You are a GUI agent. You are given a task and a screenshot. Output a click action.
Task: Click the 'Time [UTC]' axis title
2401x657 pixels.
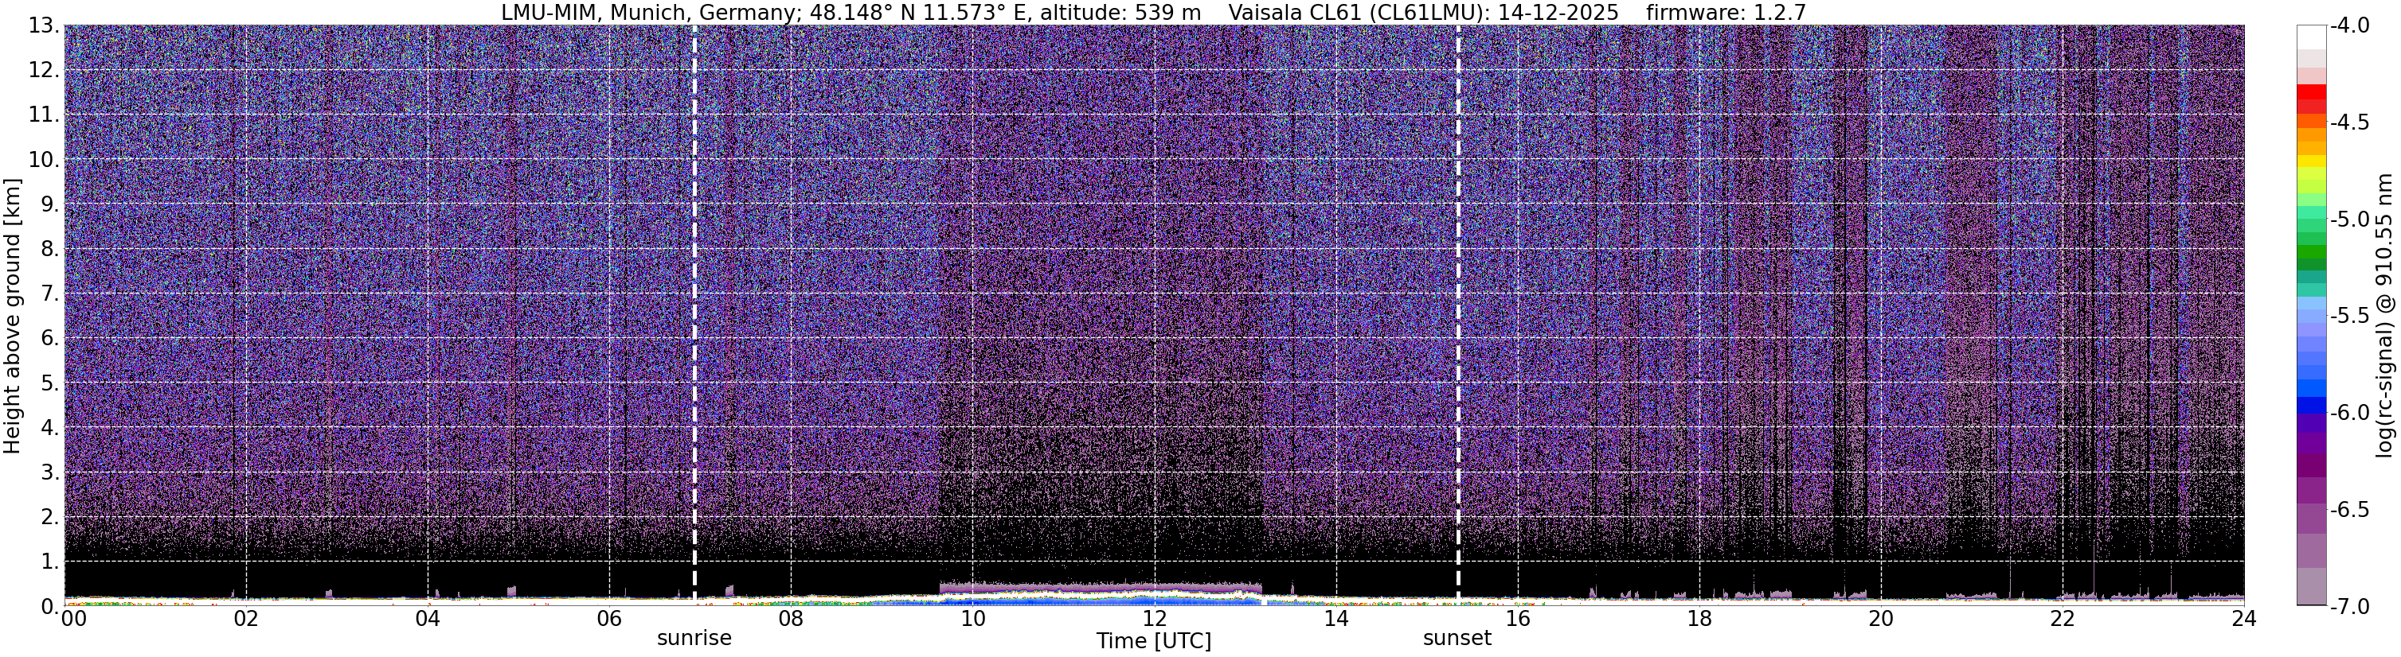pos(1154,641)
